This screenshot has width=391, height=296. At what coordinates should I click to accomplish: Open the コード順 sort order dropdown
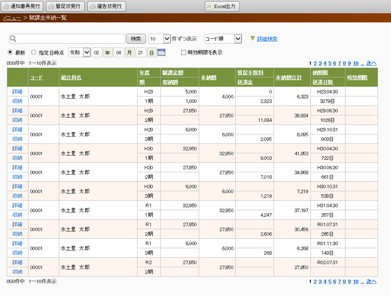coord(223,39)
